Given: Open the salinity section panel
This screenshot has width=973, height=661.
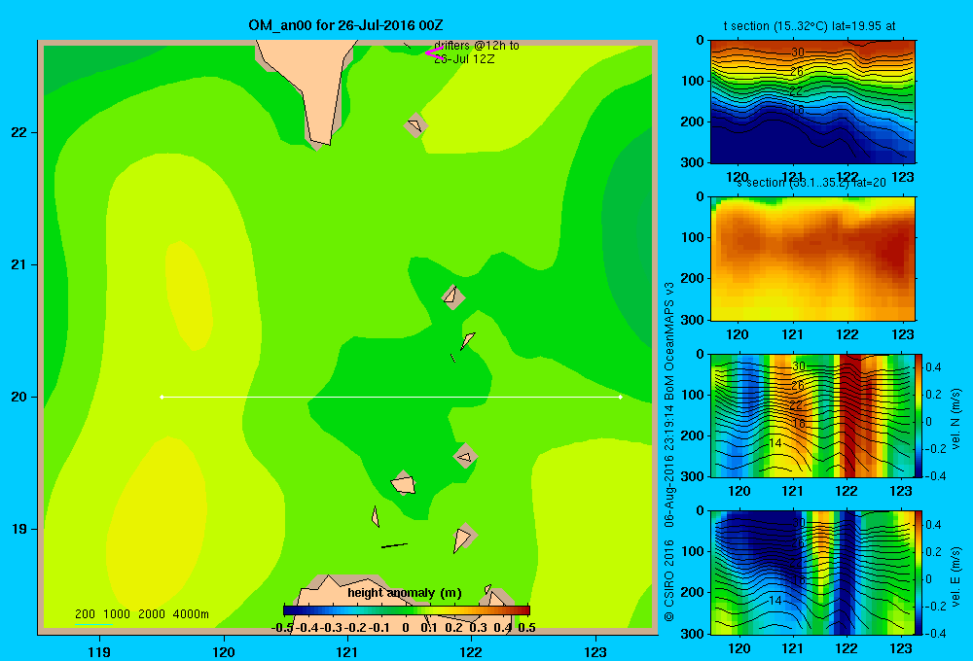Looking at the screenshot, I should coord(812,258).
